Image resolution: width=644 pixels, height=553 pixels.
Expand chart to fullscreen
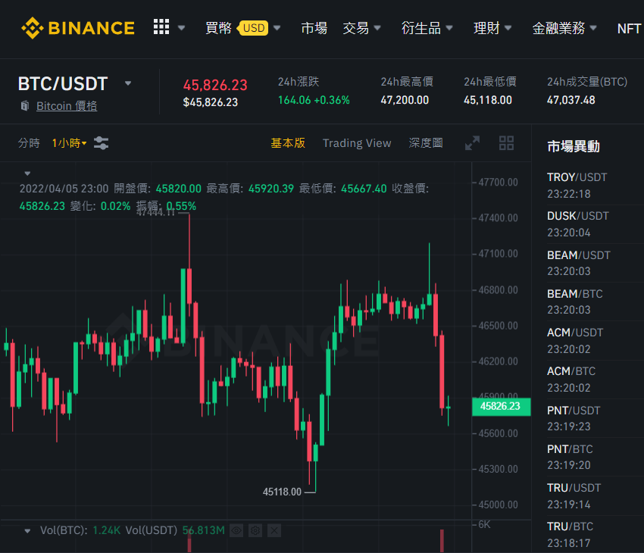click(472, 143)
